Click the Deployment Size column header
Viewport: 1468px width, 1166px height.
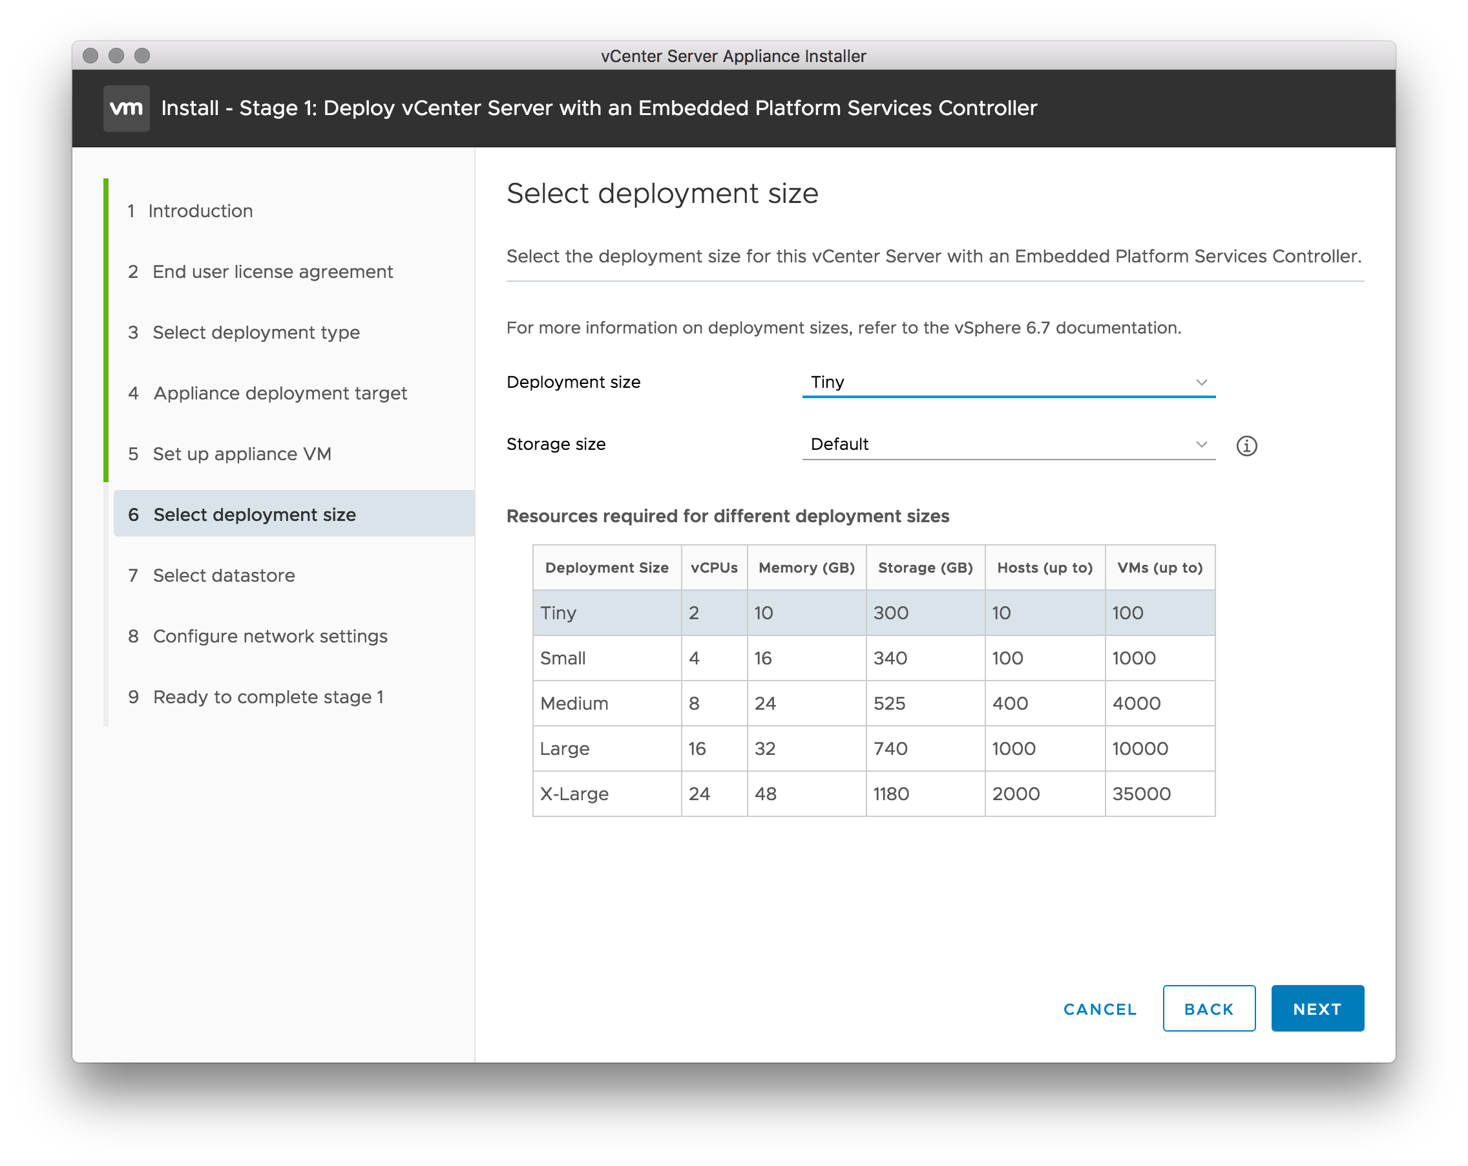pyautogui.click(x=607, y=567)
